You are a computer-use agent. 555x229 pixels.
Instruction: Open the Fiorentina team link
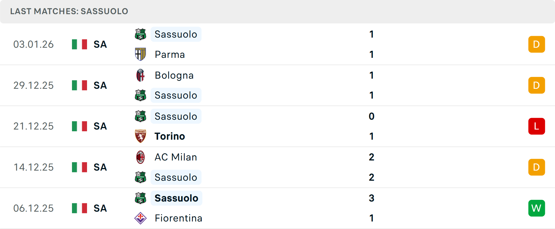[x=178, y=218]
